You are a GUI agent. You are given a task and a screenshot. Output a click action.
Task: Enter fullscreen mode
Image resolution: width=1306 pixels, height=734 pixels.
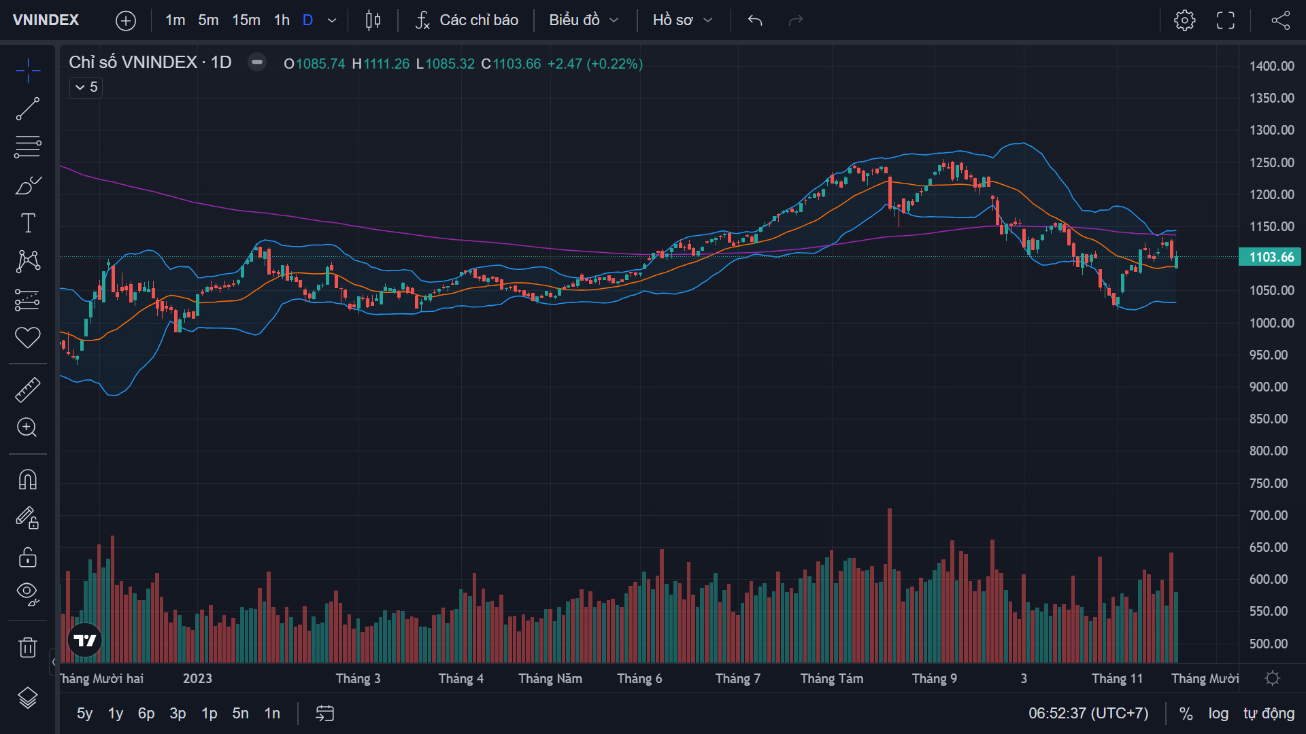pyautogui.click(x=1226, y=20)
